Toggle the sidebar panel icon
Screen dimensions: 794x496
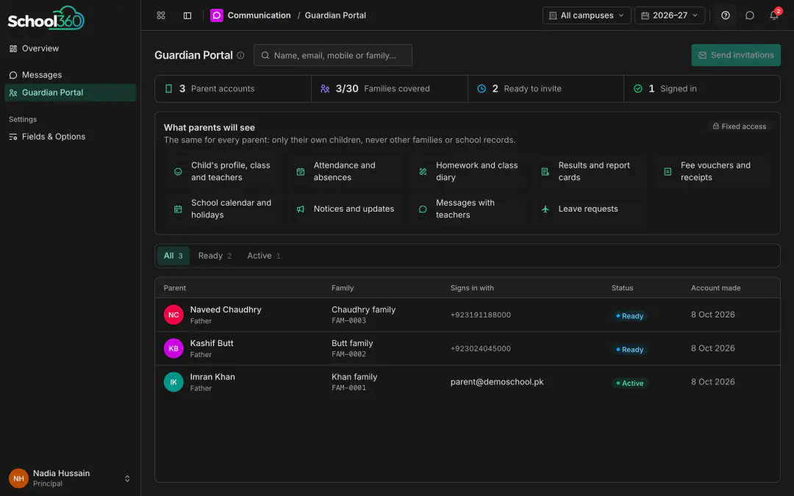[187, 15]
